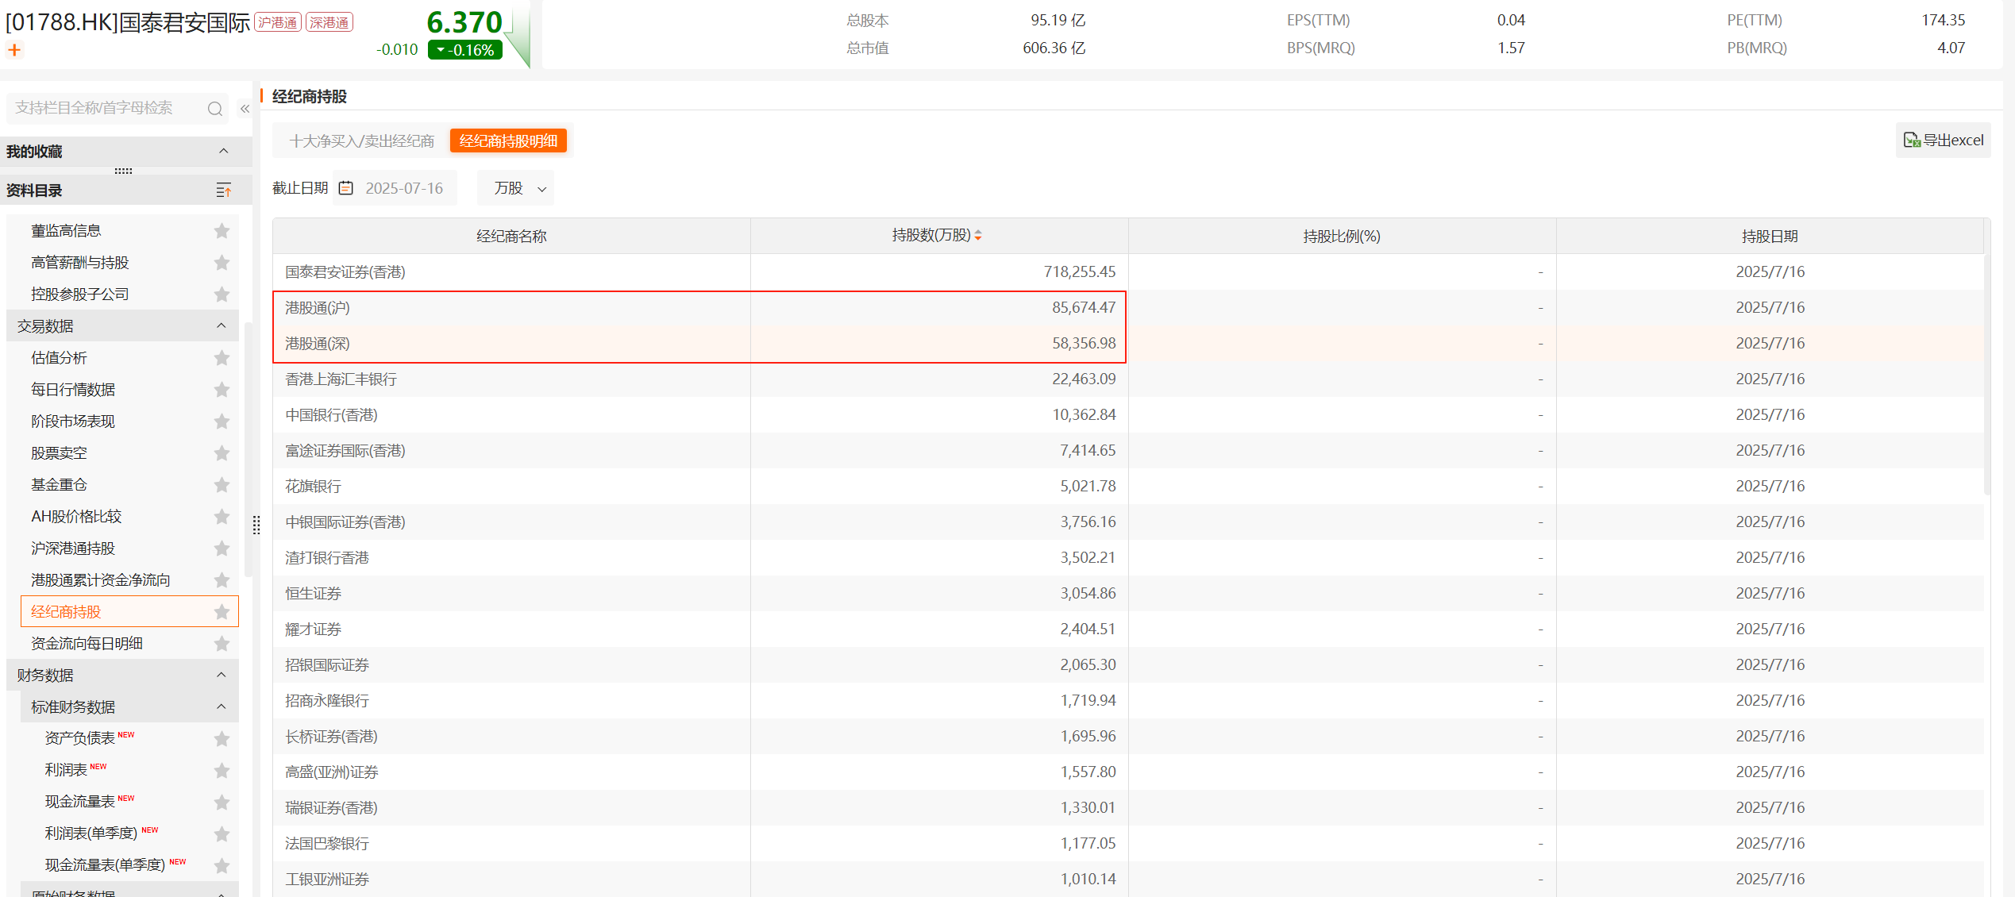Star the 现金流量表 item
Screen dimensions: 2015x897
tap(222, 803)
